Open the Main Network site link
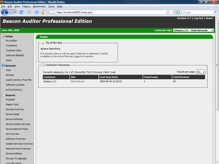The width and height of the screenshot is (219, 164). pos(77,81)
